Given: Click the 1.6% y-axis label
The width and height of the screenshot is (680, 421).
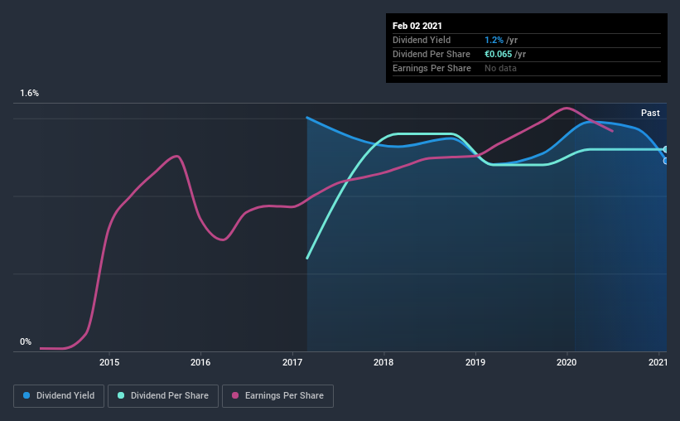Looking at the screenshot, I should [x=30, y=93].
